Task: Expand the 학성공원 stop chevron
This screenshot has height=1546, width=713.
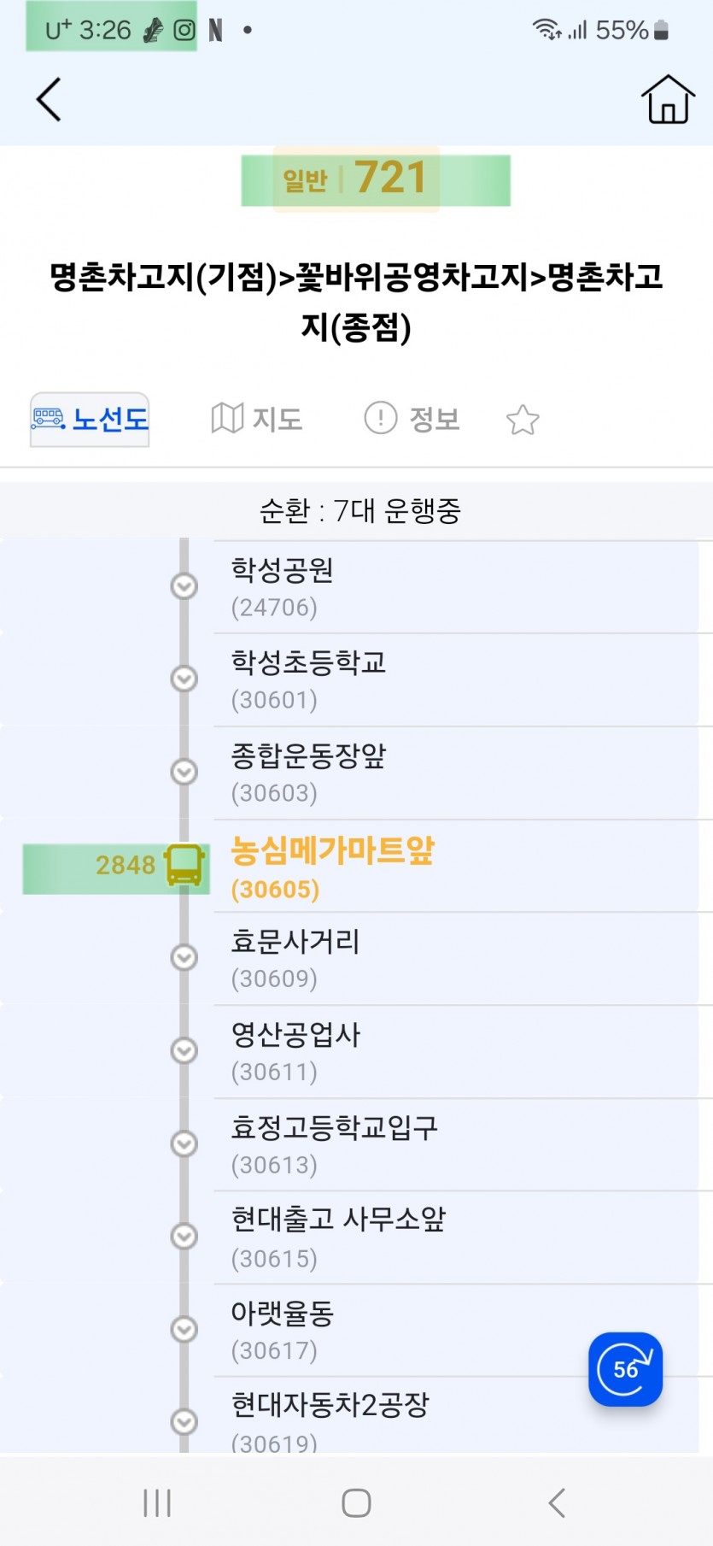Action: pyautogui.click(x=184, y=586)
